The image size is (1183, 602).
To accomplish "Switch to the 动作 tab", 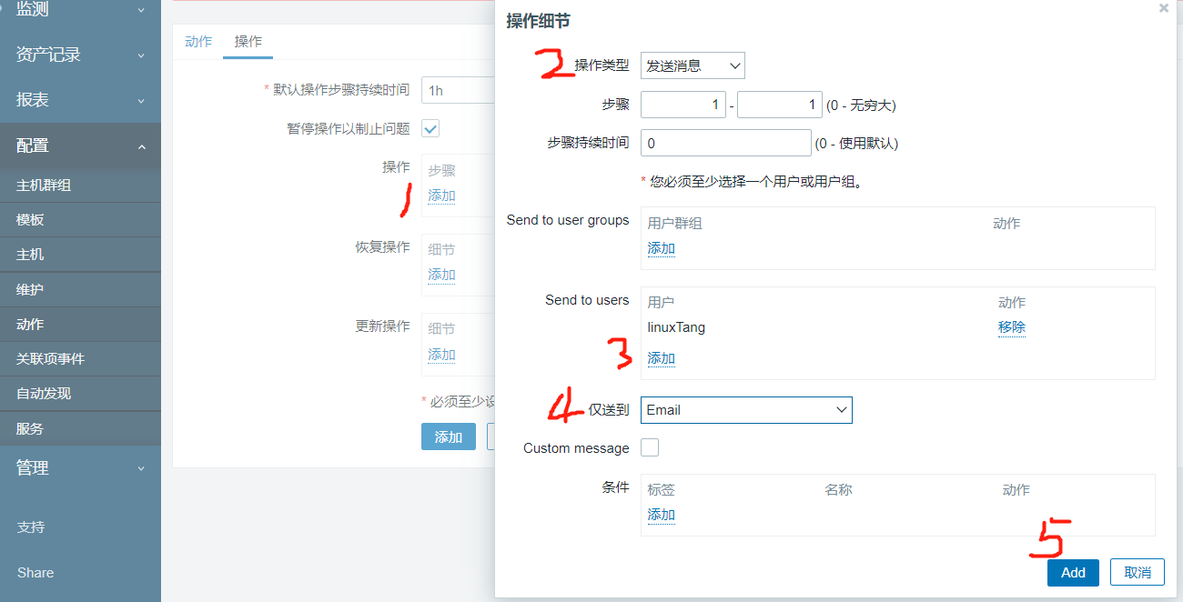I will coord(197,42).
